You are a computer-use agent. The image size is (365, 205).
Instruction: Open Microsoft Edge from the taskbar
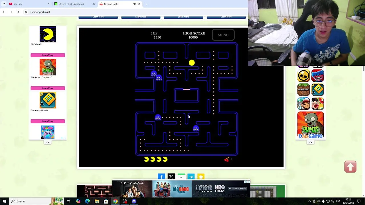87,201
